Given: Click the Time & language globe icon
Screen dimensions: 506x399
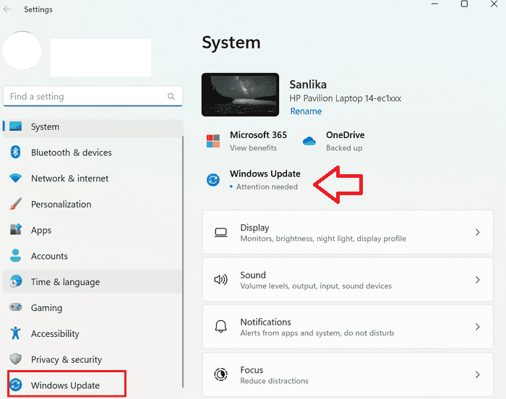Looking at the screenshot, I should (15, 281).
